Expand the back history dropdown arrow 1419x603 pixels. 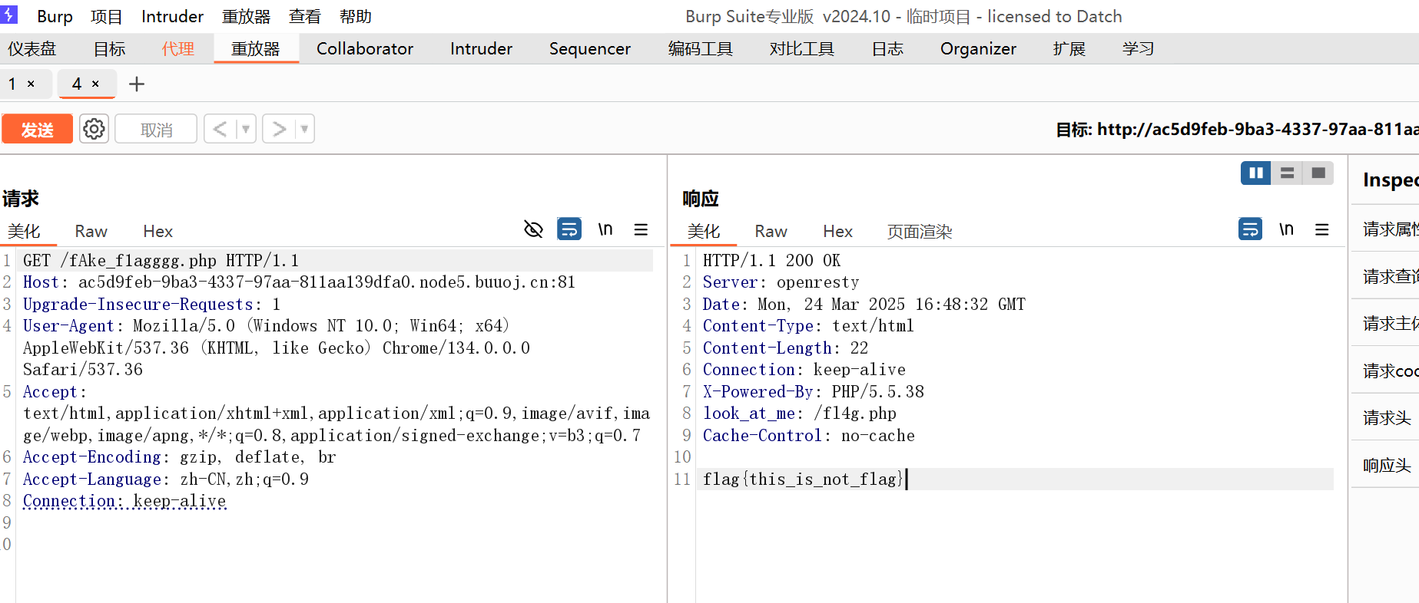pos(246,129)
